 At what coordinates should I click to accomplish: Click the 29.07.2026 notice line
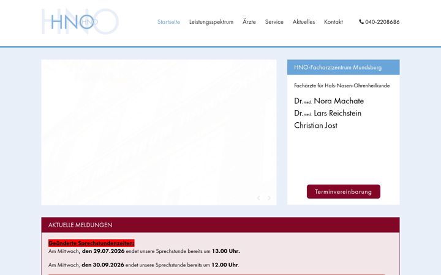click(144, 251)
